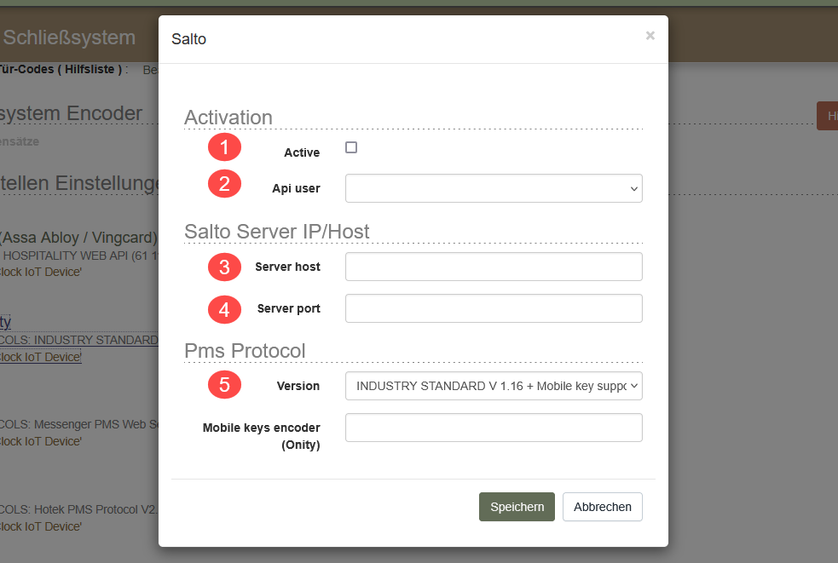Save settings with Speichern button

coord(517,507)
